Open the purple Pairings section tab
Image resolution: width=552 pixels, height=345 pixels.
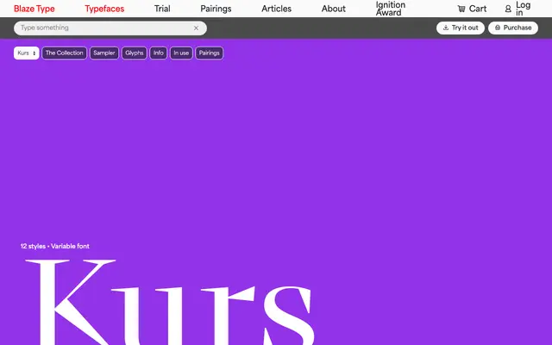click(x=209, y=53)
